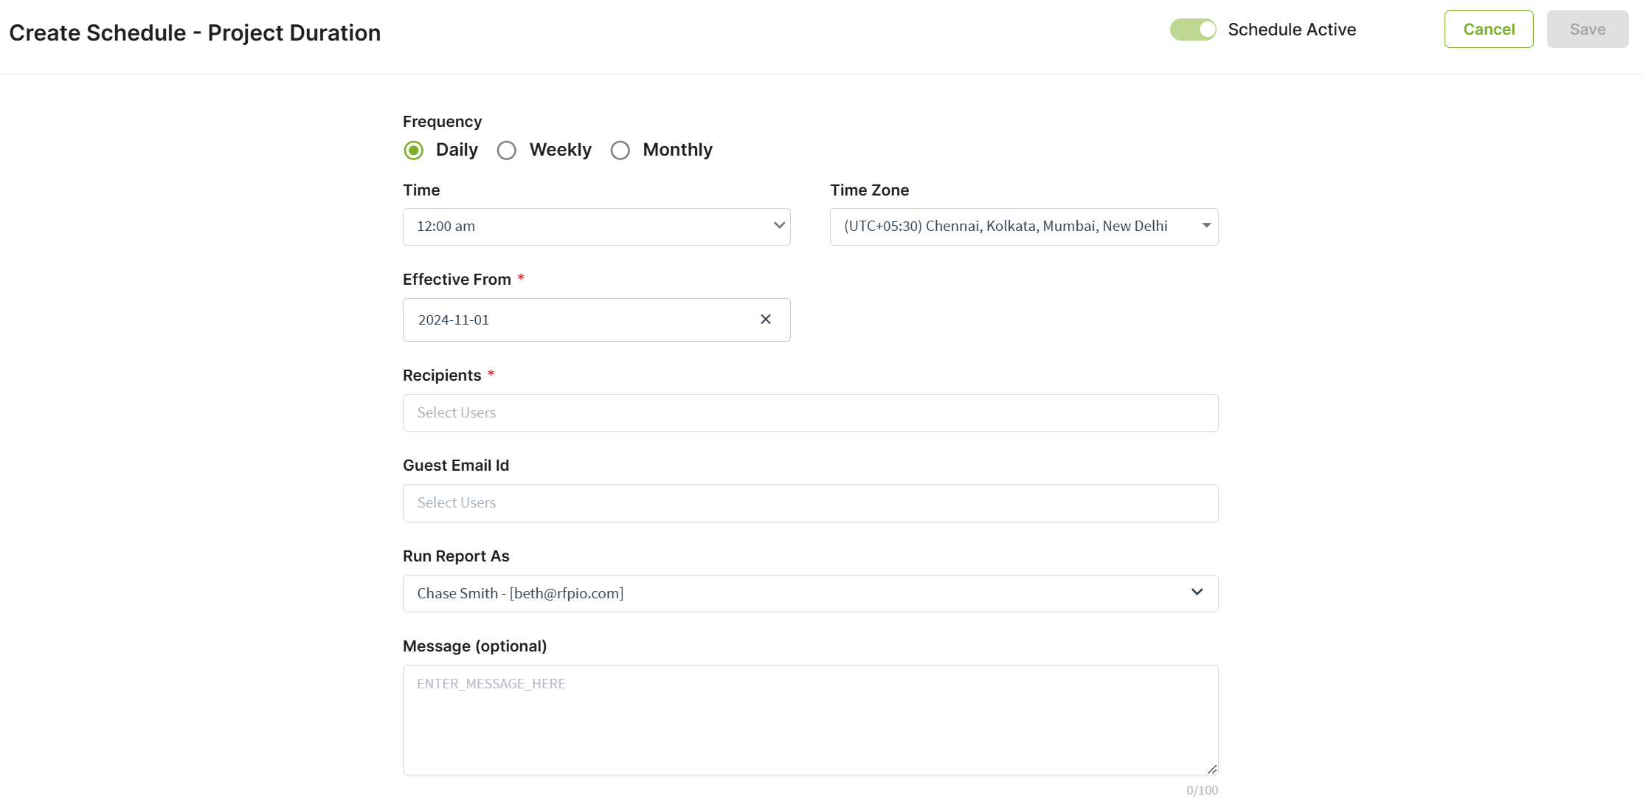Image resolution: width=1643 pixels, height=802 pixels.
Task: Click the Weekly label text
Action: [560, 150]
